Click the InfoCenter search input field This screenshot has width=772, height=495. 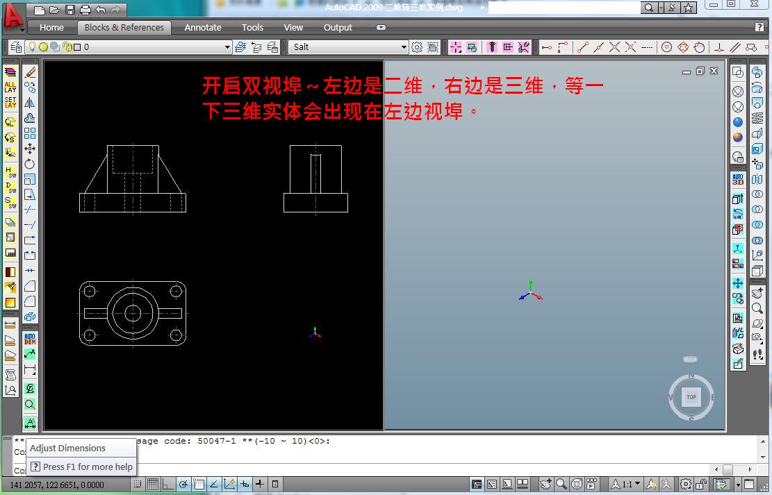tap(564, 8)
